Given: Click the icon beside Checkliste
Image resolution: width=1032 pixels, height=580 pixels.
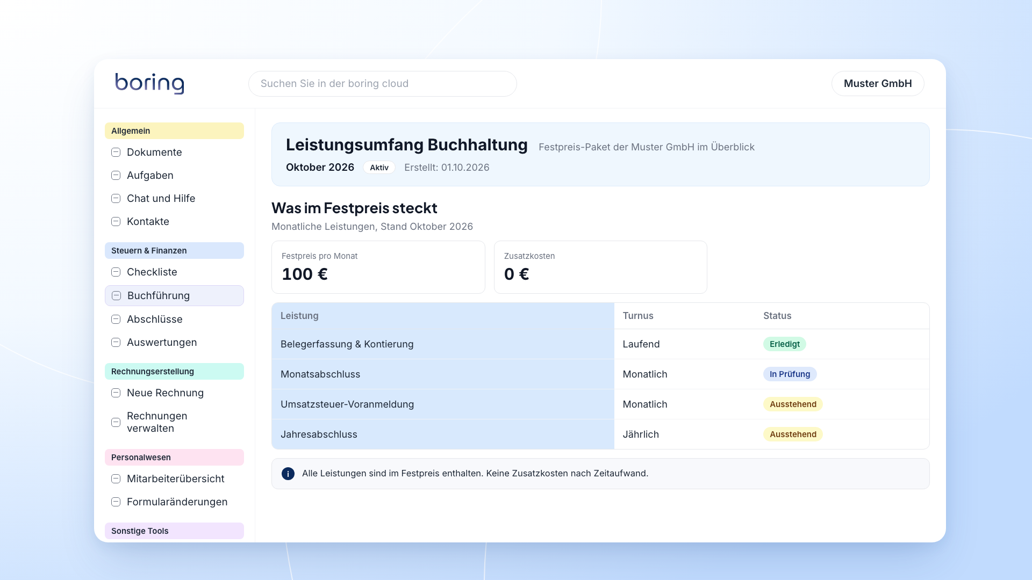Looking at the screenshot, I should coord(116,272).
